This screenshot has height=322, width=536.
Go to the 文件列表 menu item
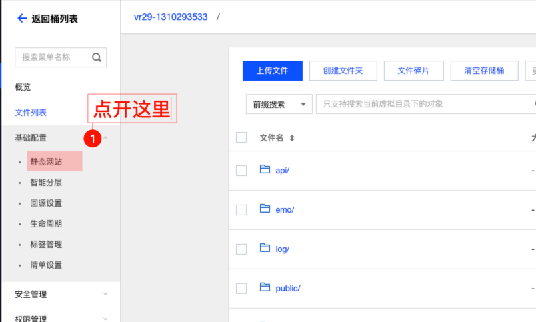pyautogui.click(x=31, y=113)
